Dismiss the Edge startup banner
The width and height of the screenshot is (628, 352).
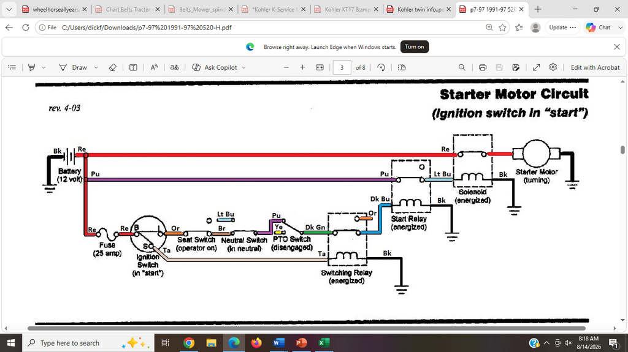tap(617, 47)
